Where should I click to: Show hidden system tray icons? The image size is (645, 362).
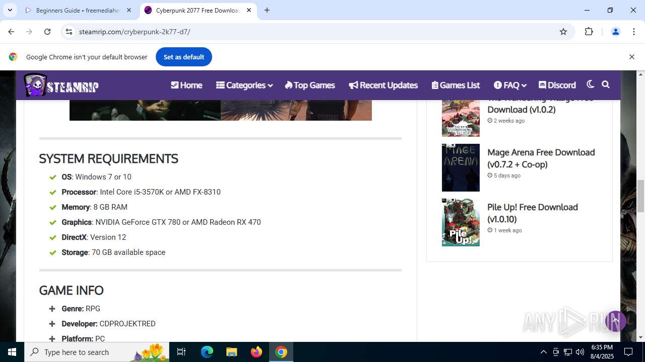[543, 352]
